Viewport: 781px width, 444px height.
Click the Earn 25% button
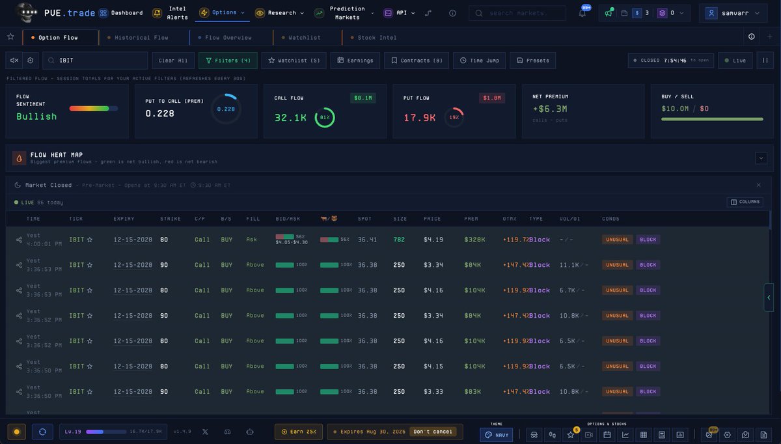[298, 432]
